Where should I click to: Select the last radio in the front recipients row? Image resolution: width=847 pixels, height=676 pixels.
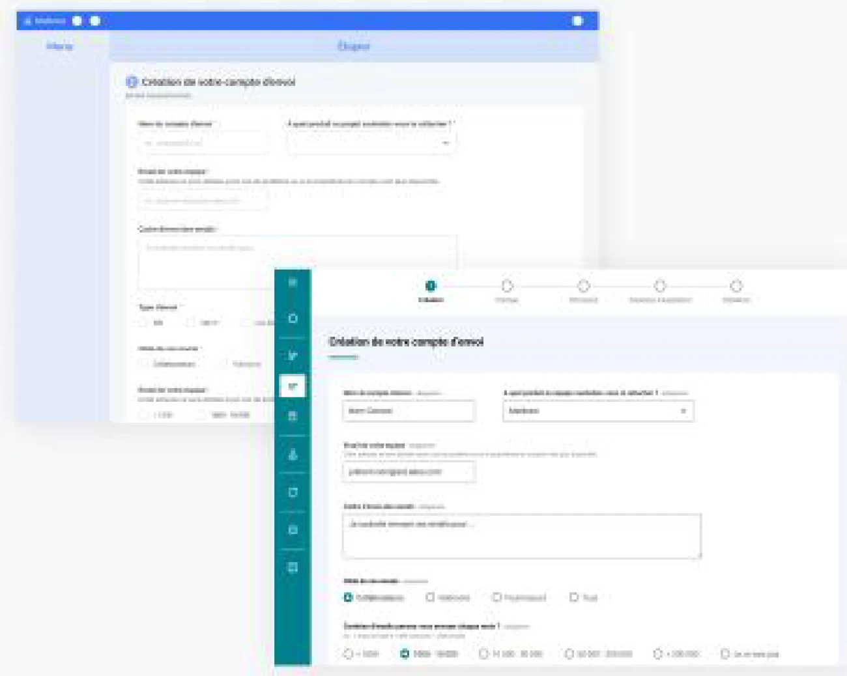click(574, 597)
